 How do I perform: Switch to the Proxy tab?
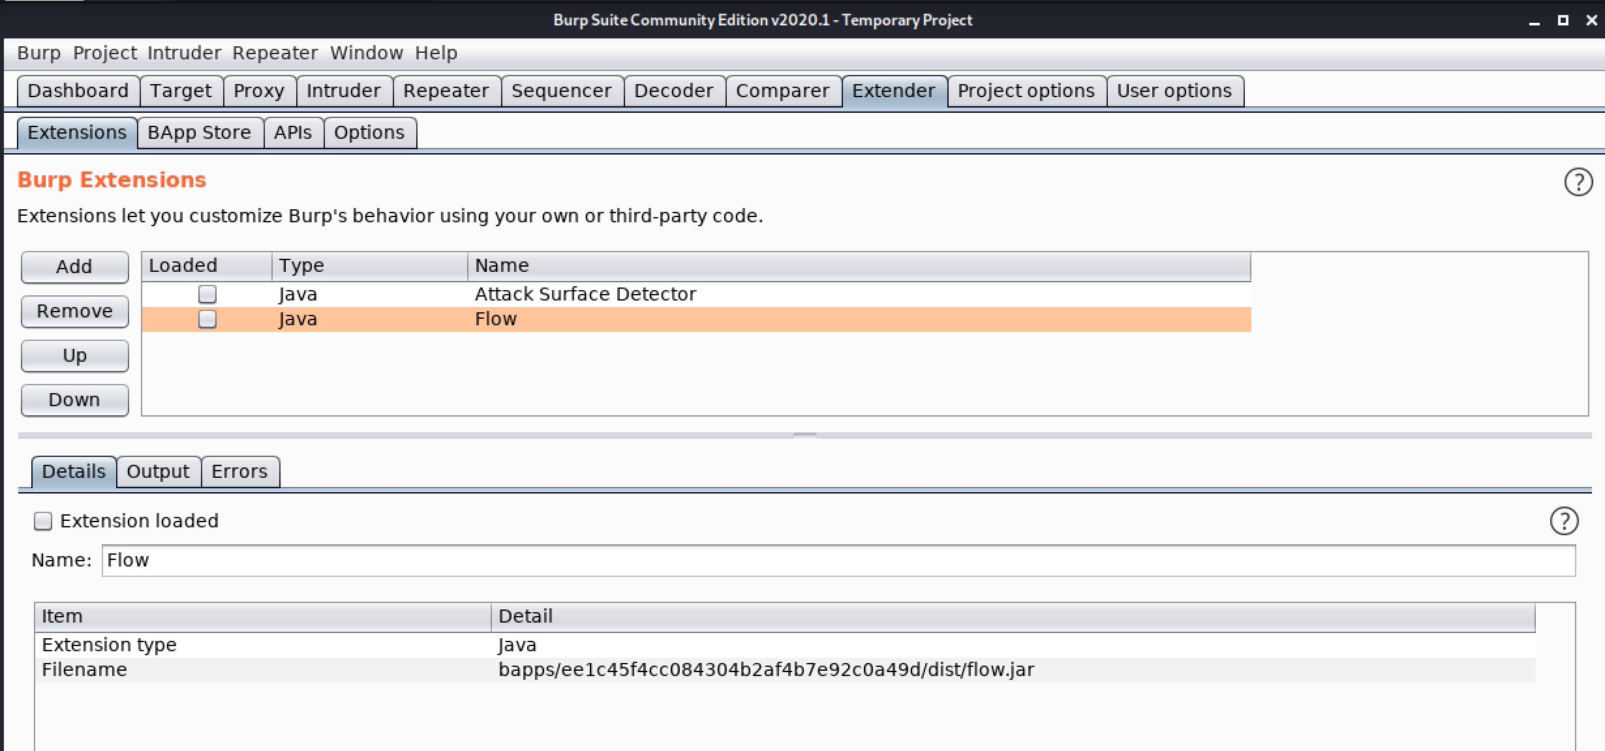(260, 91)
